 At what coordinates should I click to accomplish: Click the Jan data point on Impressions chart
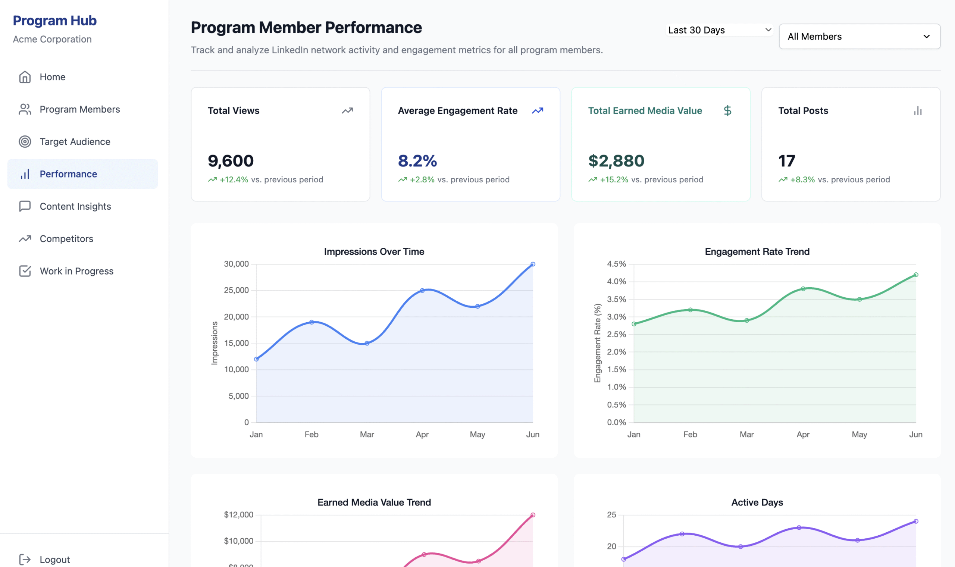256,359
